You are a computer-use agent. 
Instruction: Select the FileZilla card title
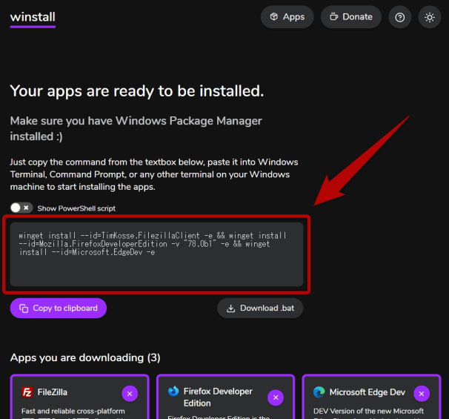pyautogui.click(x=53, y=392)
